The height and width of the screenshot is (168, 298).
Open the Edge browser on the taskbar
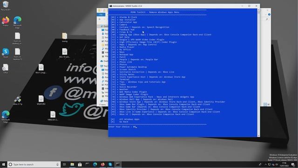click(95, 164)
